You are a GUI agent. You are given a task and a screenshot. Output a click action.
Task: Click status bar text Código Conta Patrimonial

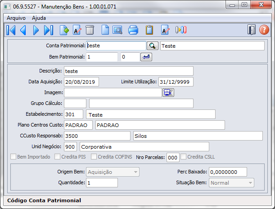point(44,200)
